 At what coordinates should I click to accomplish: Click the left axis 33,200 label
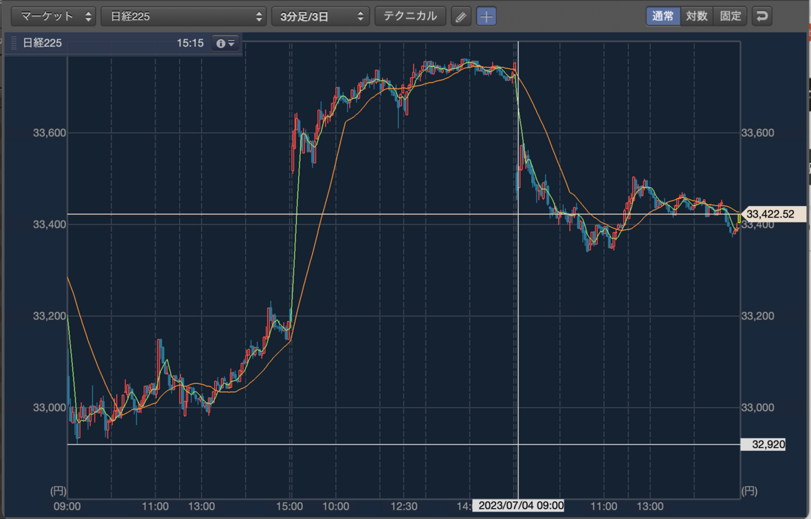[49, 316]
